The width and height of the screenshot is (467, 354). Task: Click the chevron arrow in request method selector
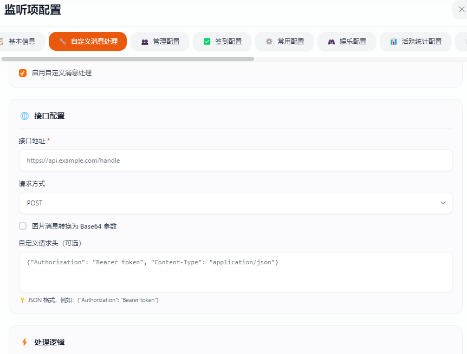(443, 203)
